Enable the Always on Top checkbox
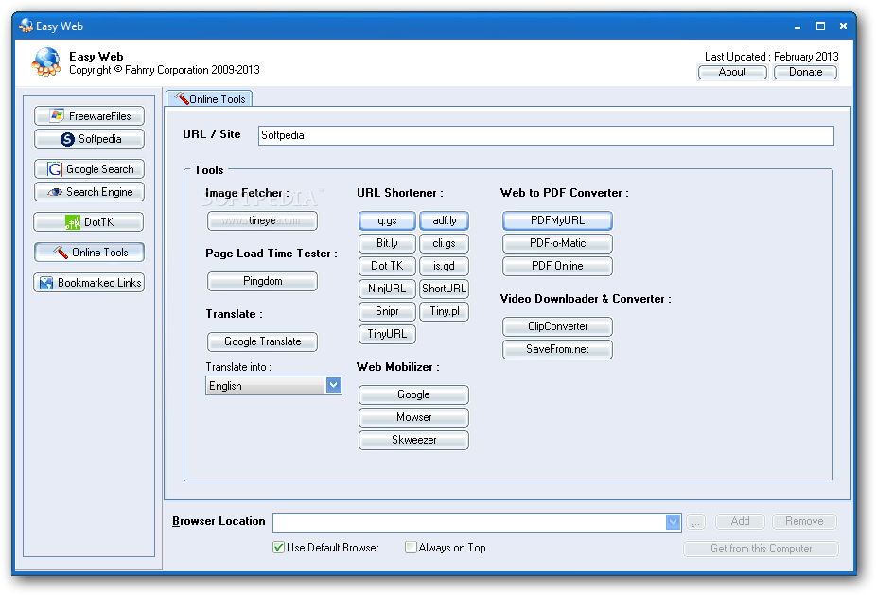876x595 pixels. [411, 548]
